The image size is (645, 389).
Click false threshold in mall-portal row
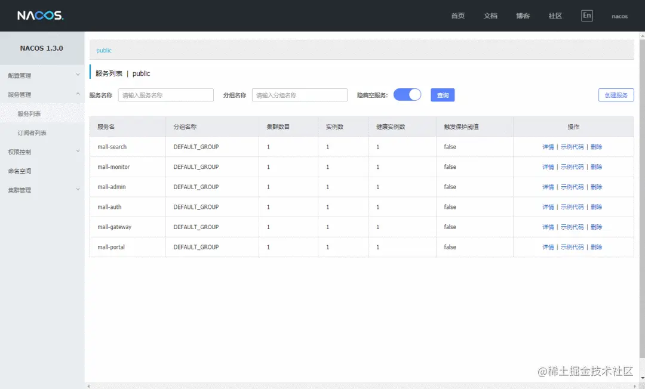click(x=450, y=247)
